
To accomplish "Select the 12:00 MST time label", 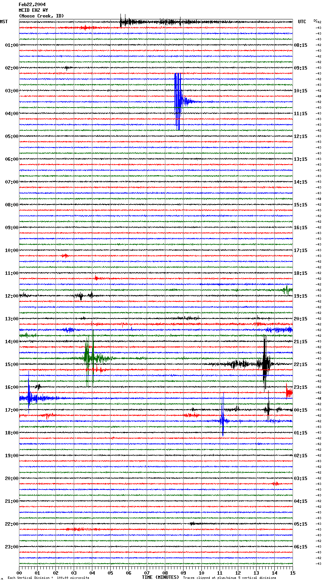I will pyautogui.click(x=11, y=296).
